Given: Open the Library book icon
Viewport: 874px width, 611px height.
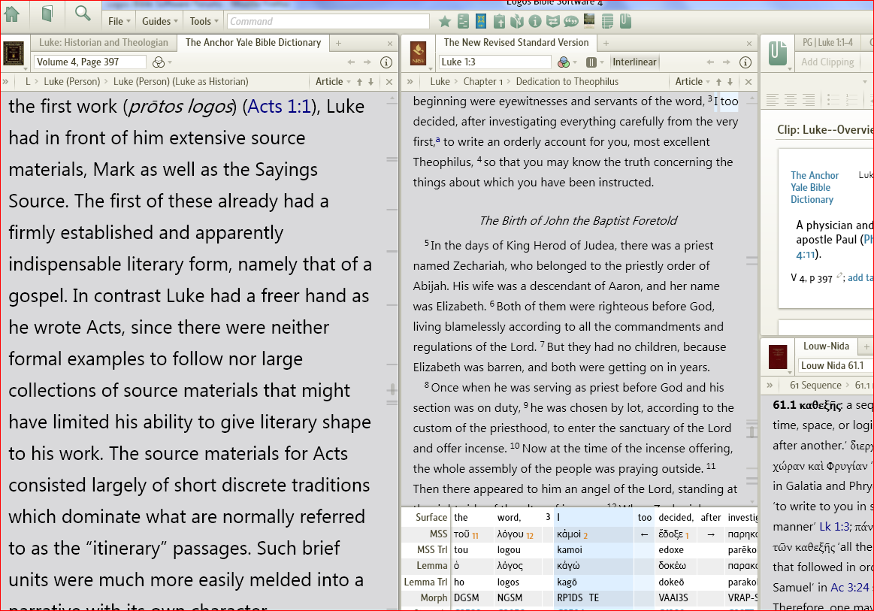Looking at the screenshot, I should 47,14.
